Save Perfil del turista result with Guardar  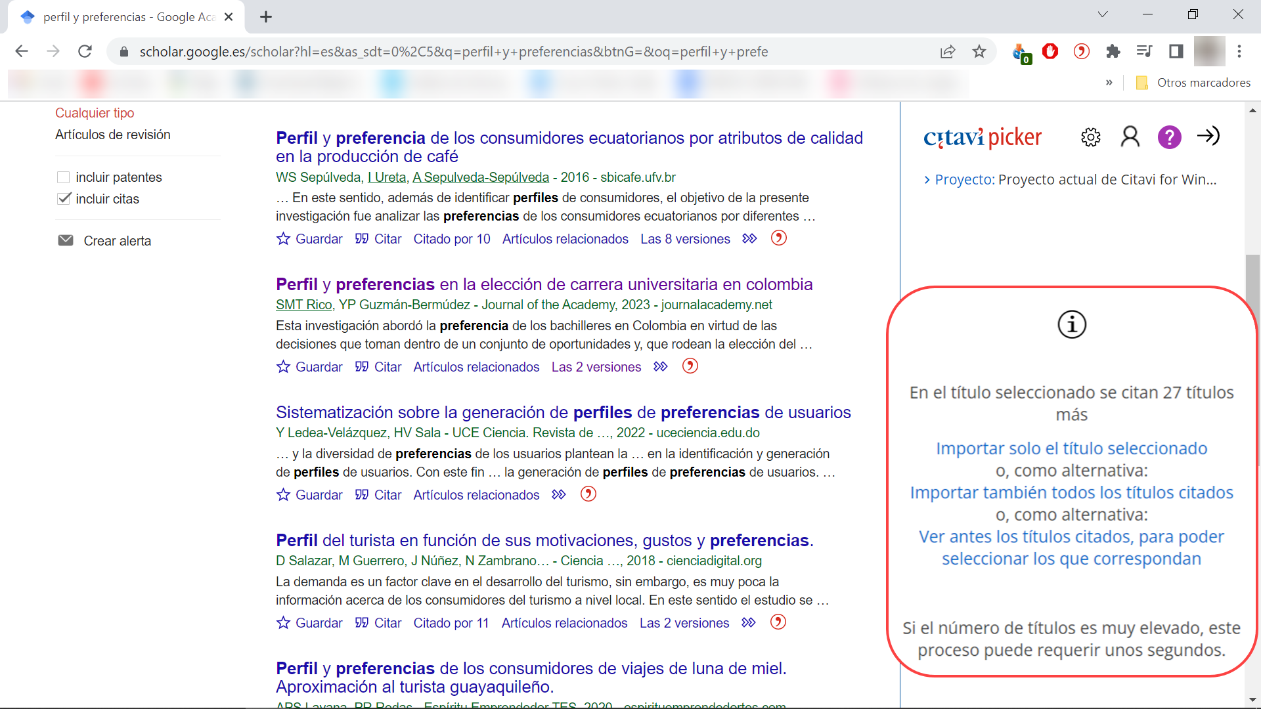pyautogui.click(x=309, y=623)
